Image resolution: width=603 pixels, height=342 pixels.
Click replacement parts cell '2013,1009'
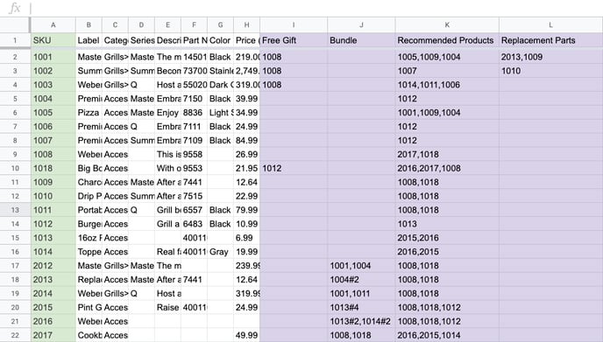[x=550, y=57]
